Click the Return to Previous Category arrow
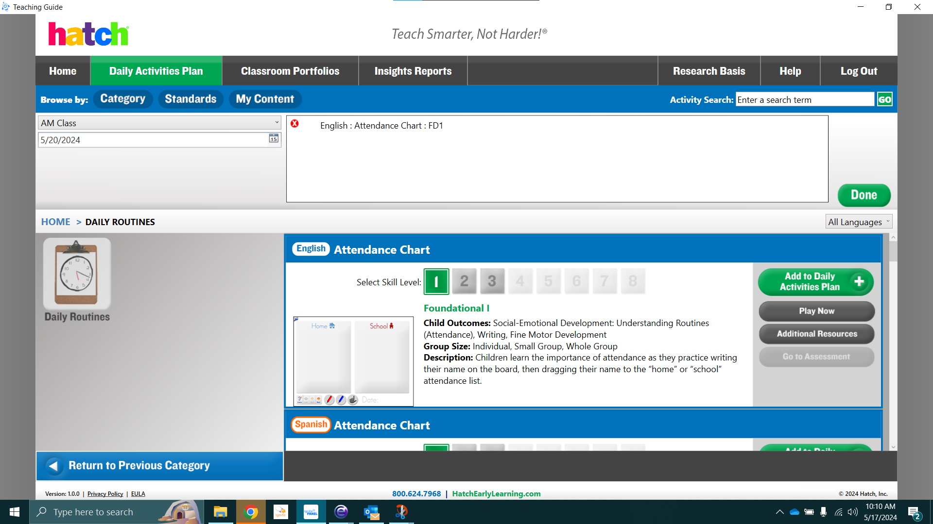This screenshot has height=524, width=933. point(53,465)
